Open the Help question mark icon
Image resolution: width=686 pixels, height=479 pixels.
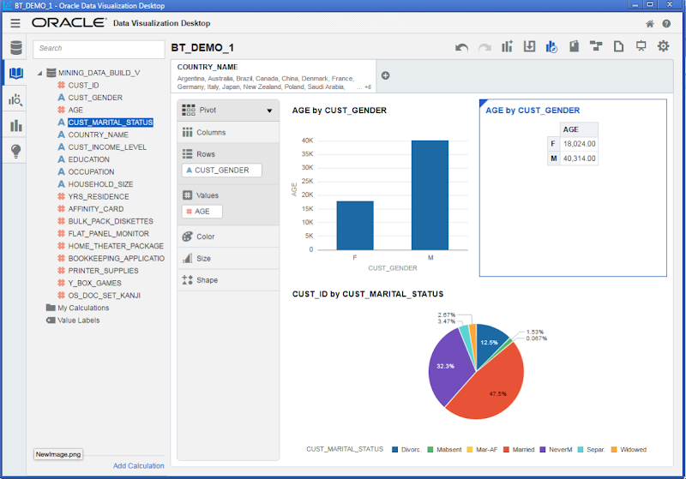coord(666,24)
